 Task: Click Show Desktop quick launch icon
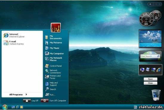coord(13,107)
